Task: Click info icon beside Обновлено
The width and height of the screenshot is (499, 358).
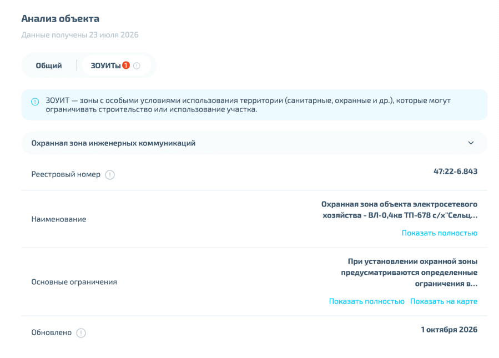Action: click(81, 333)
